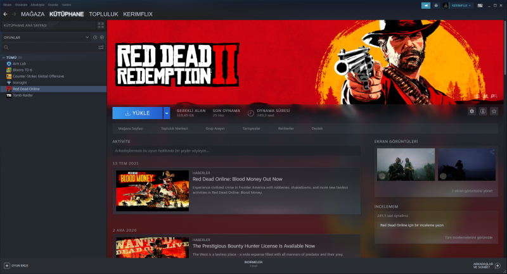507x274 pixels.
Task: Click the Ironsight game icon
Action: coord(9,83)
